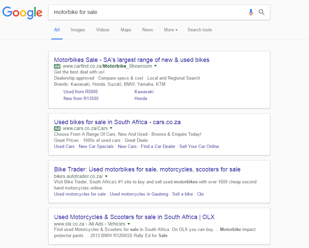Open the News tab
The width and height of the screenshot is (309, 248).
pos(148,30)
